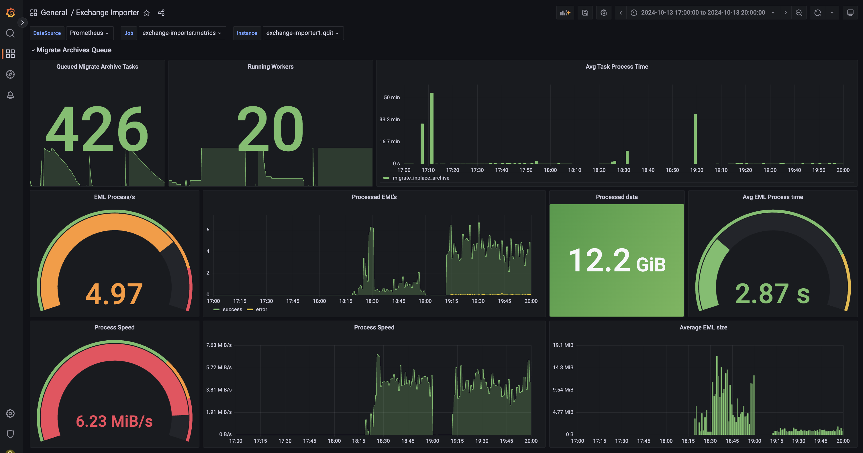Open the Prometheus datasource dropdown
863x453 pixels.
click(89, 33)
